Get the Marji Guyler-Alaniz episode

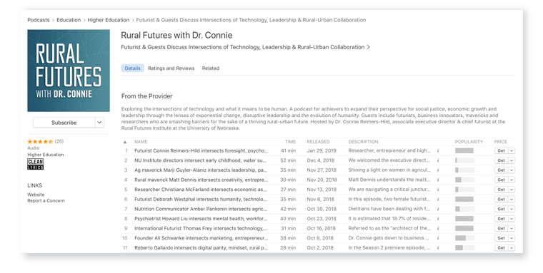pos(501,170)
